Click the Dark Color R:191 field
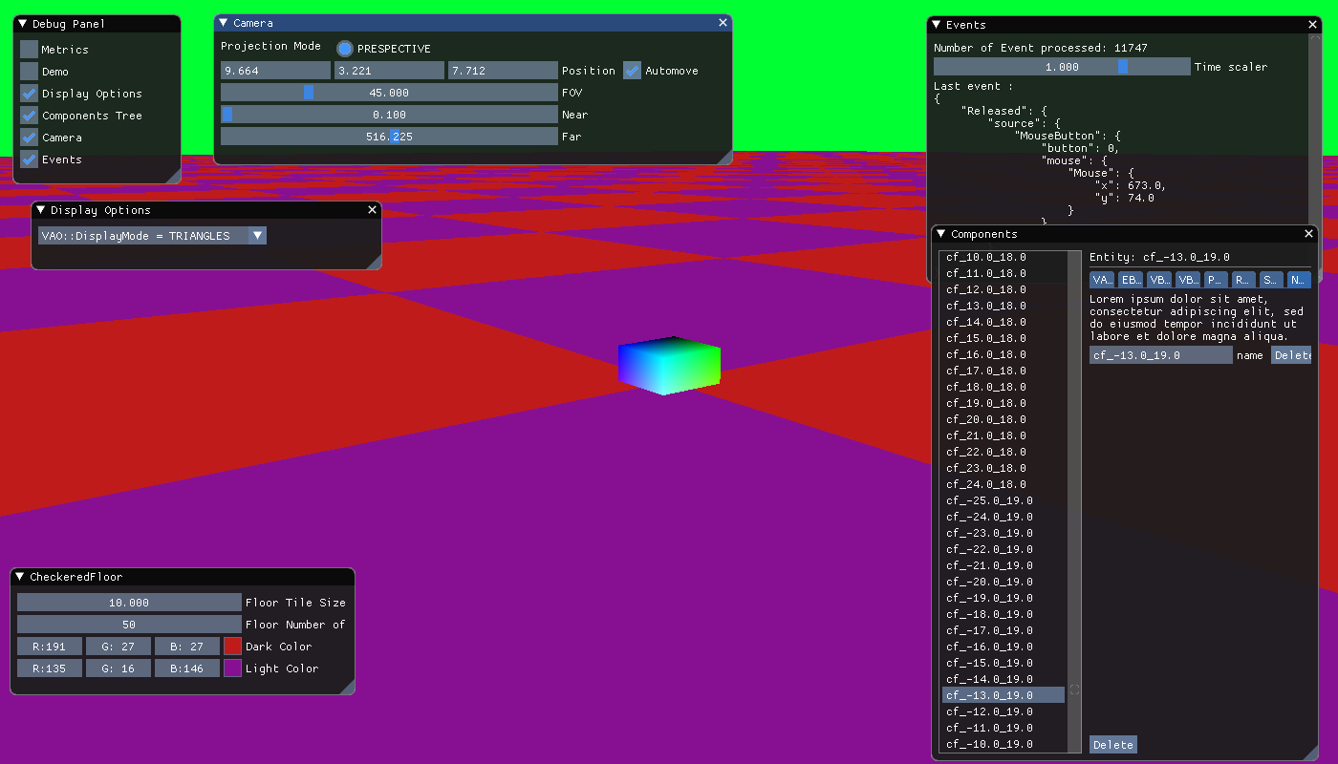 coord(50,647)
